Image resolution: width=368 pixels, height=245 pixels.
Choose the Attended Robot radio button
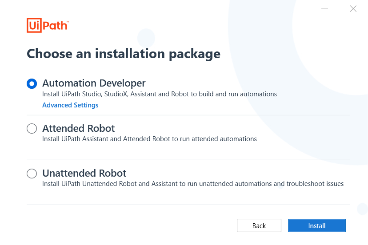[32, 129]
